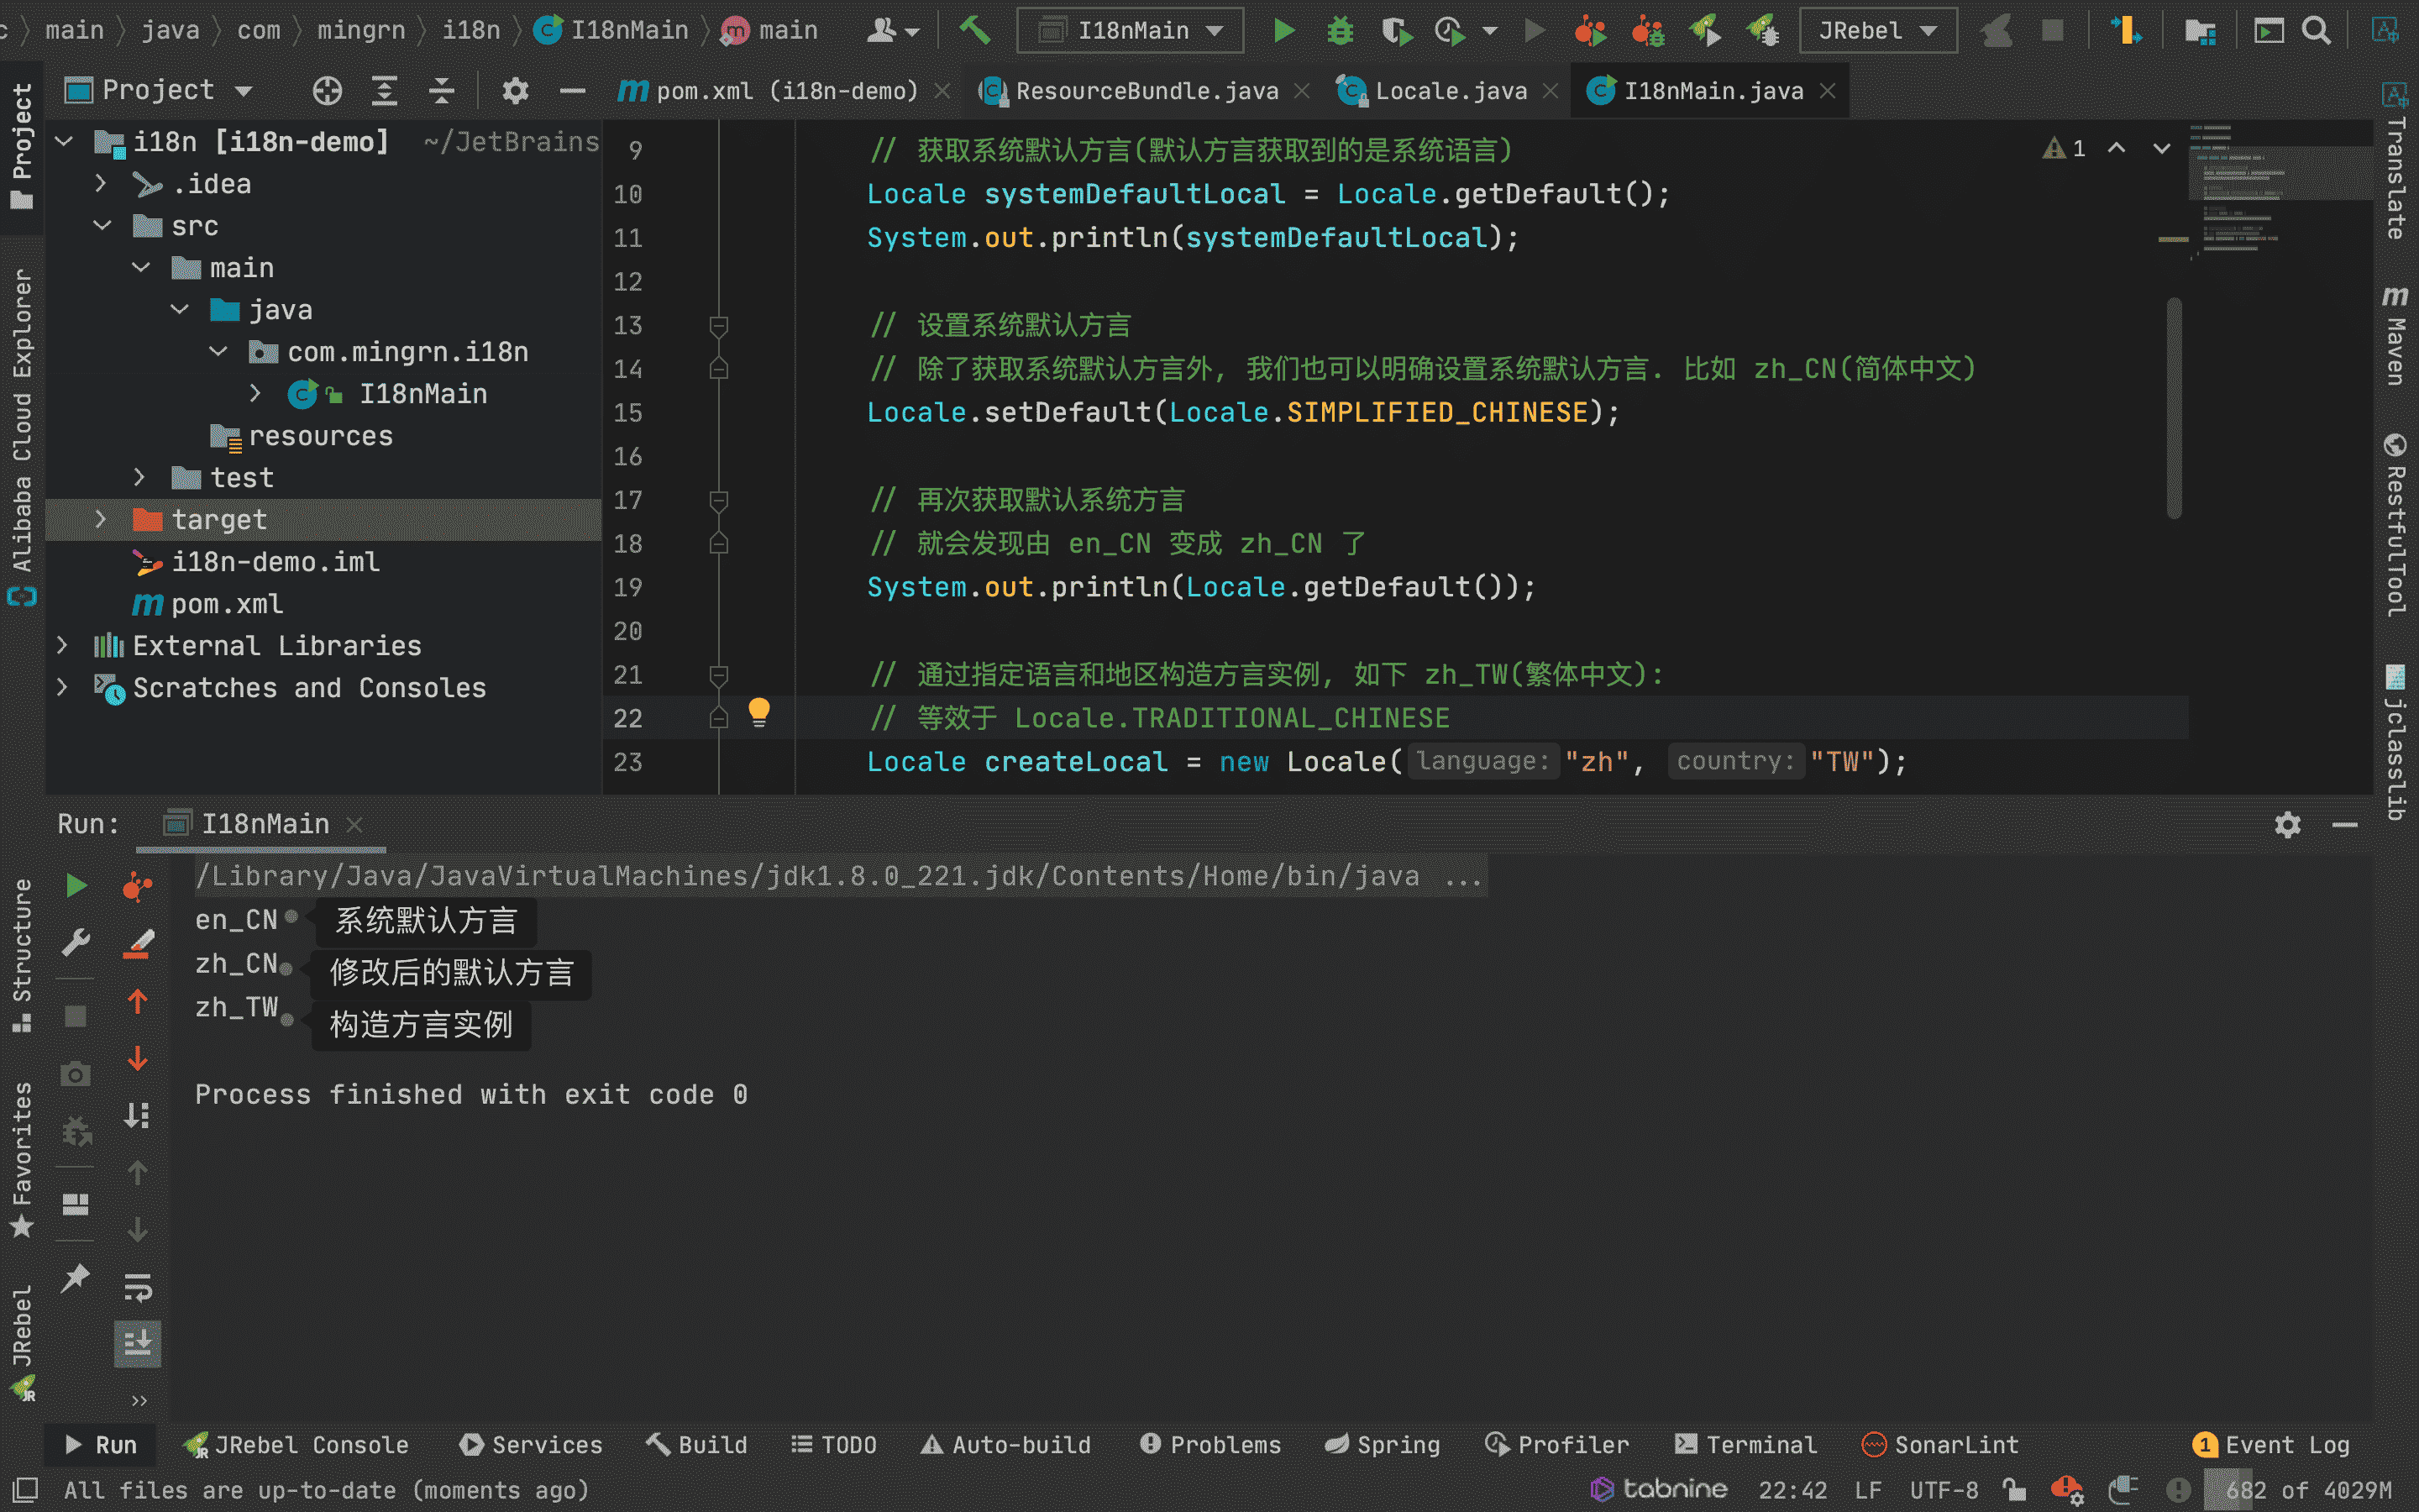Switch to the Problems tab in bottom panel

pyautogui.click(x=1215, y=1442)
